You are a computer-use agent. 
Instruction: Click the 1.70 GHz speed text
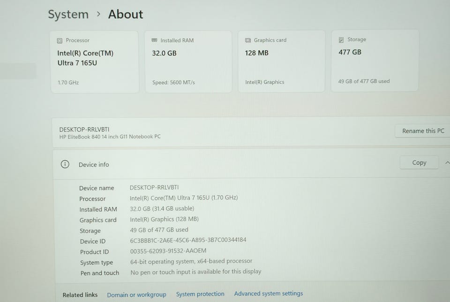click(x=68, y=83)
